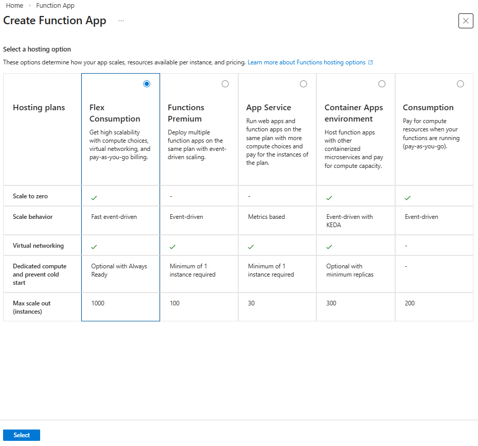
Task: Navigate to Home via the breadcrumb
Action: 14,5
